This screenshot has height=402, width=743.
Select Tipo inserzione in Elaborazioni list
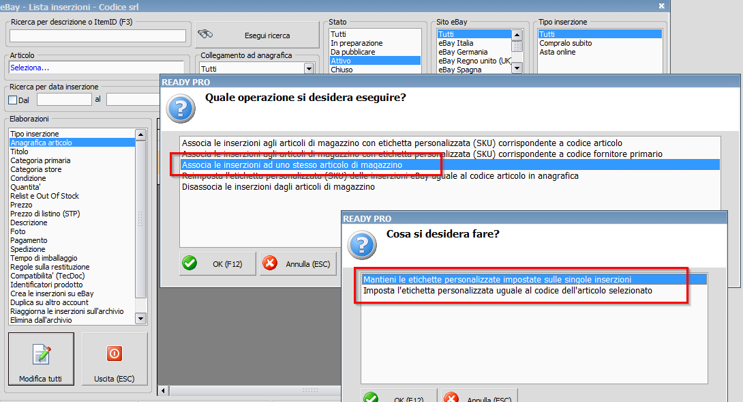[72, 134]
